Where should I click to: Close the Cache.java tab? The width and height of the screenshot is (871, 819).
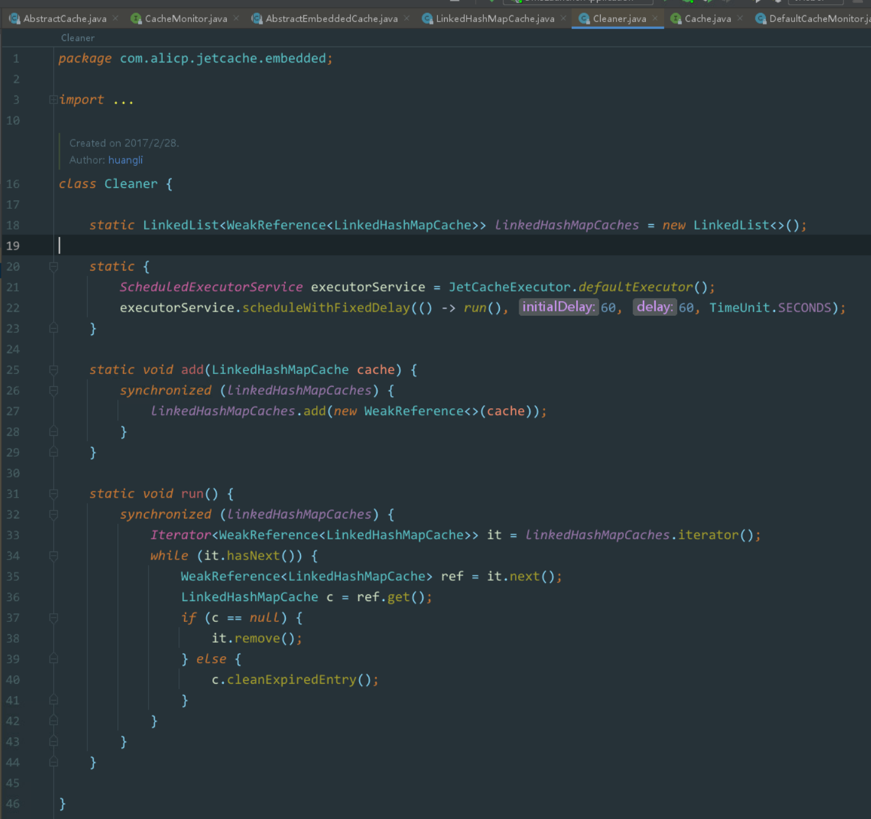pyautogui.click(x=740, y=18)
